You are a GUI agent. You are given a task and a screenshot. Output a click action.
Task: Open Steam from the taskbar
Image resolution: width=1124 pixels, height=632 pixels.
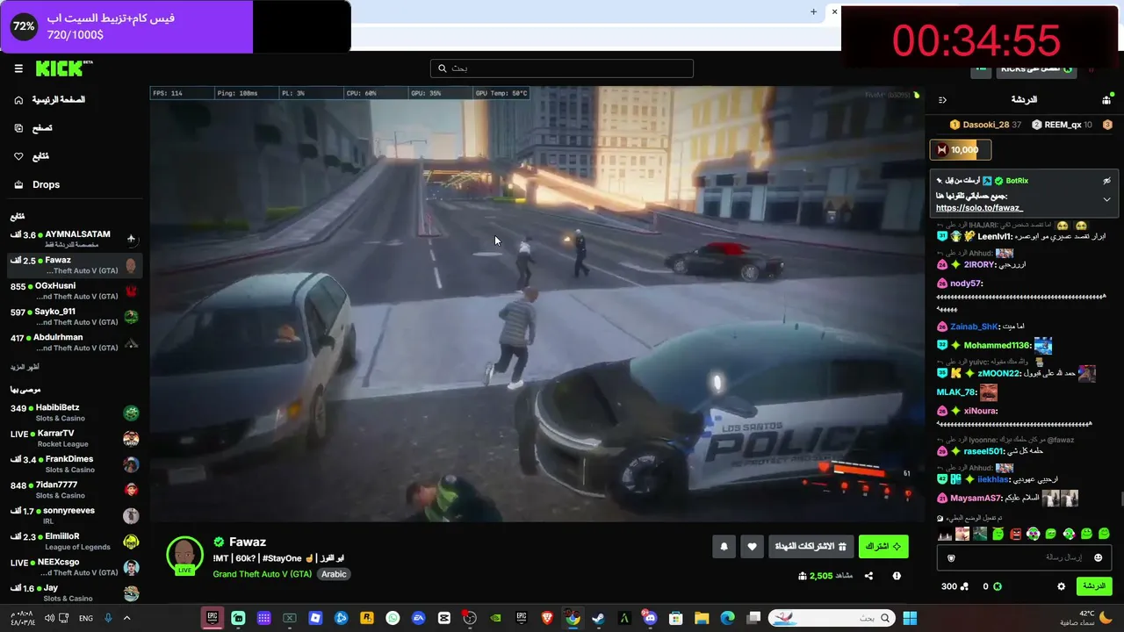click(598, 618)
